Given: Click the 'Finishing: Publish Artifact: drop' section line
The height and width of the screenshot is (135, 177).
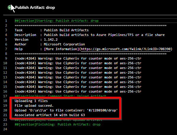Looking at the screenshot, I should pos(58,124).
